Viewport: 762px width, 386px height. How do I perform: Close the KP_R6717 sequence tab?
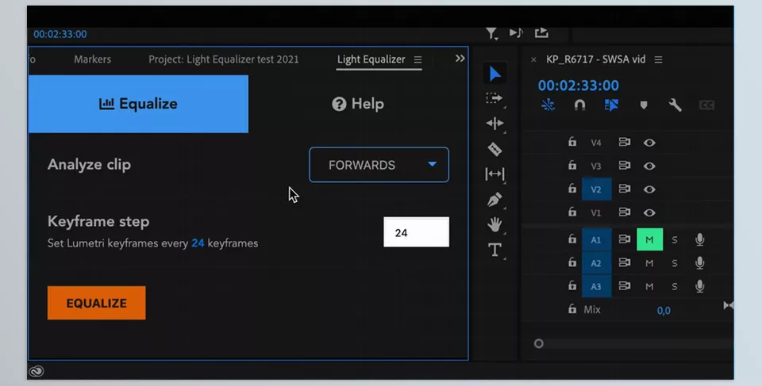[533, 59]
